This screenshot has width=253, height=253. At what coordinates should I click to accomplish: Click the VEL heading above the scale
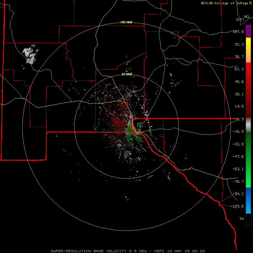[247, 17]
